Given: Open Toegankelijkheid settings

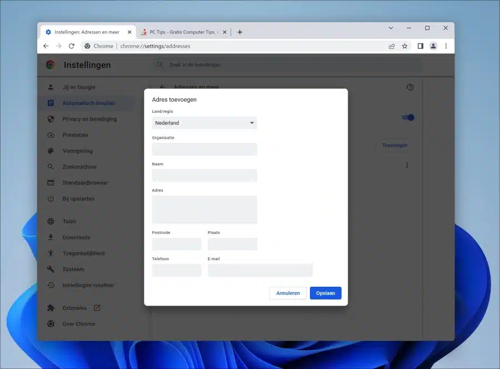Looking at the screenshot, I should 83,253.
